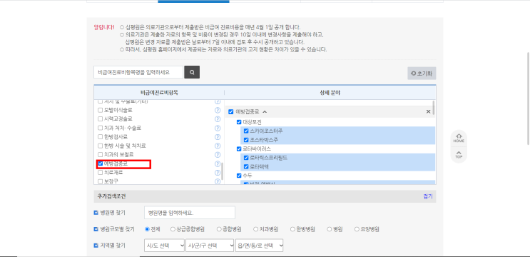Click the 비급여진료비항목 column header
The image size is (530, 257).
[x=159, y=92]
